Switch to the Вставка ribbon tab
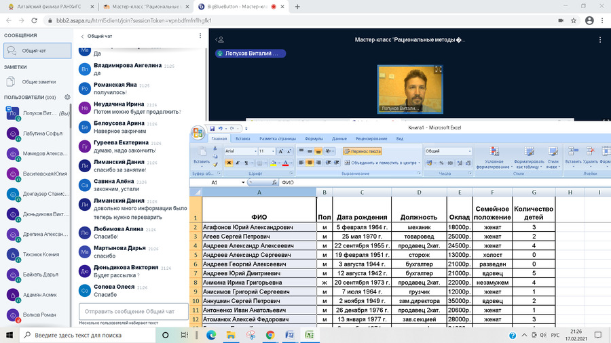Image resolution: width=611 pixels, height=343 pixels. click(242, 138)
